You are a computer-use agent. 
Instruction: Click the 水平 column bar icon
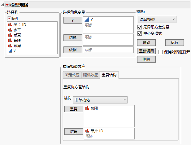pyautogui.click(x=10, y=30)
